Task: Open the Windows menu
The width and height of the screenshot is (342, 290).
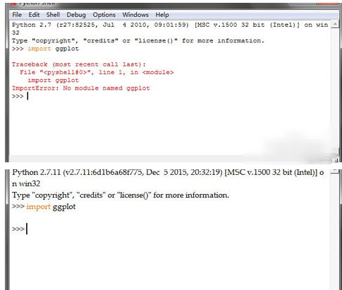Action: (135, 15)
